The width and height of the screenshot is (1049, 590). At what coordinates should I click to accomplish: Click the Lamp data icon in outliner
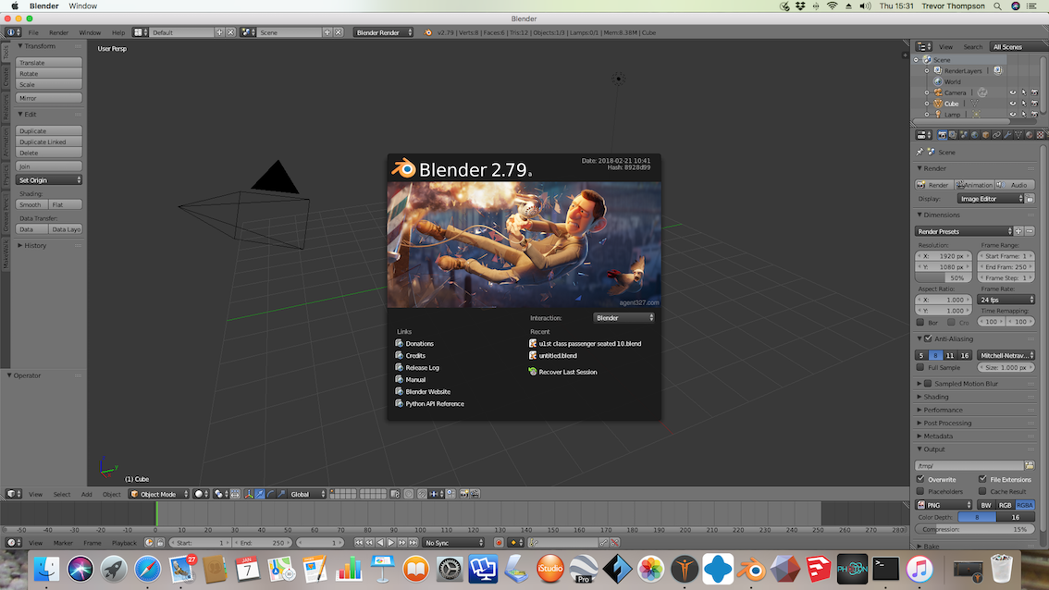(977, 115)
